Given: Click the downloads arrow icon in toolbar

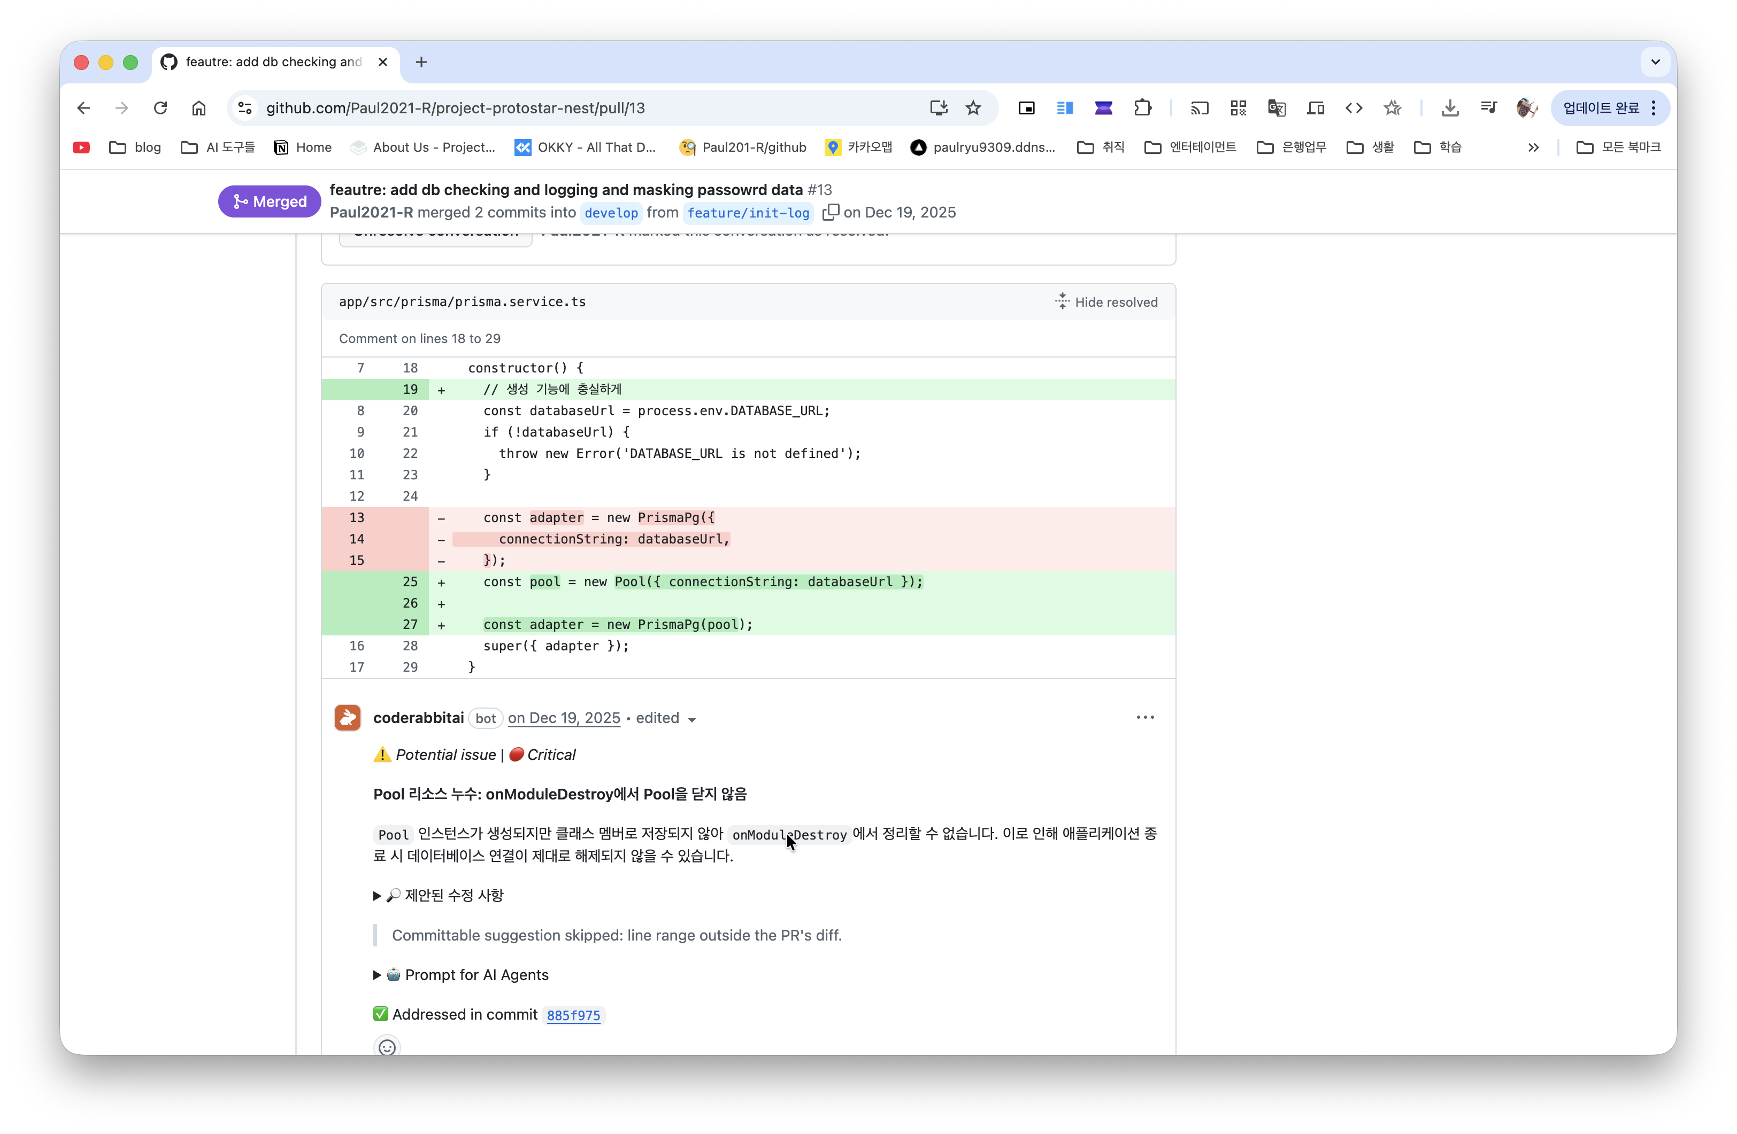Looking at the screenshot, I should pyautogui.click(x=1449, y=108).
